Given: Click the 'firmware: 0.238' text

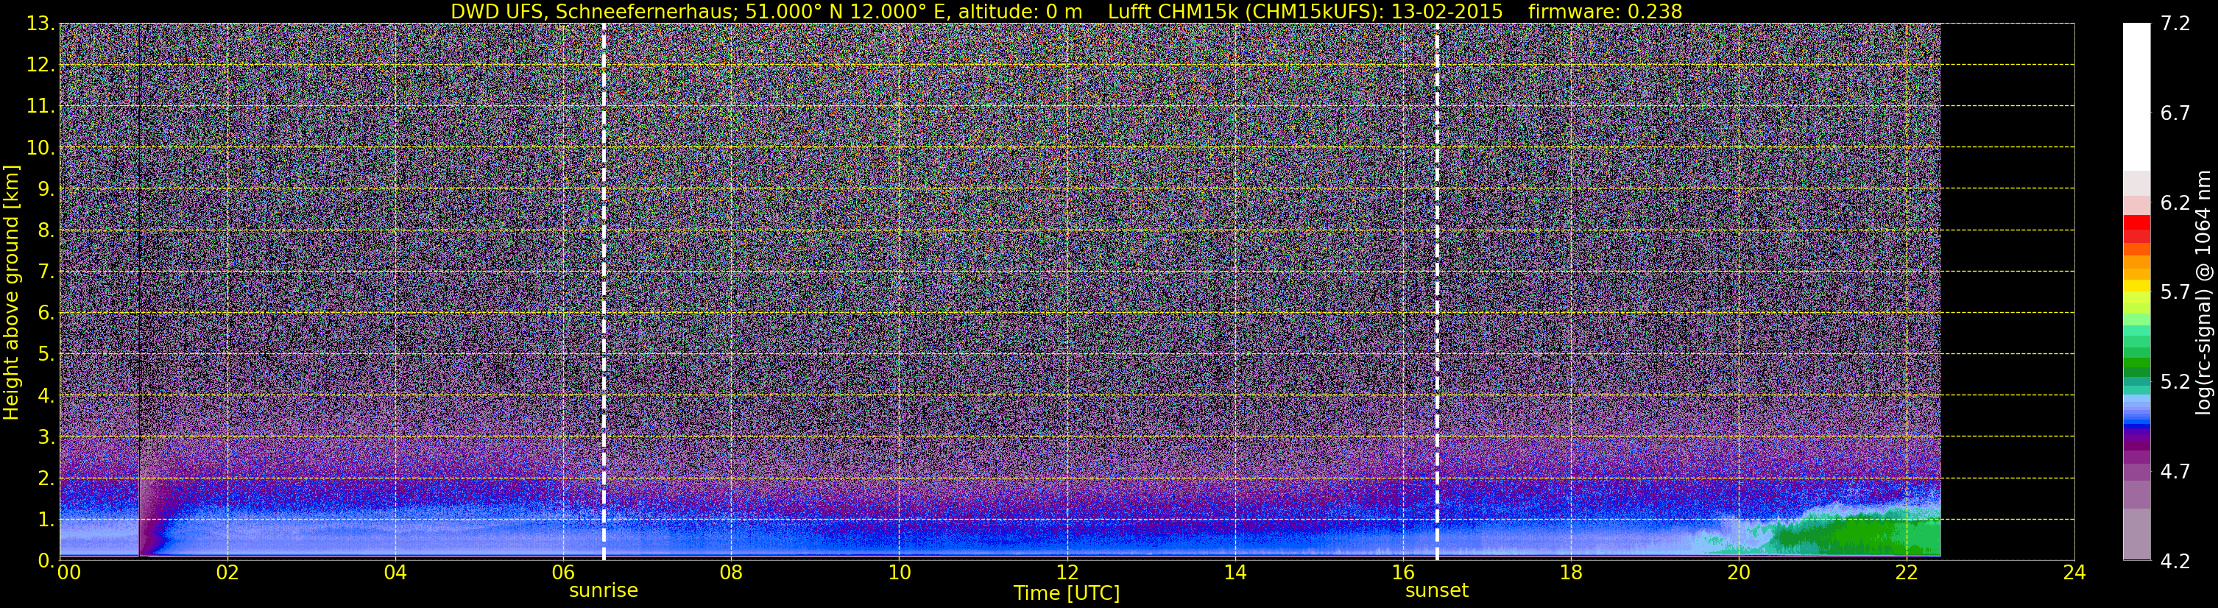Looking at the screenshot, I should point(1605,11).
